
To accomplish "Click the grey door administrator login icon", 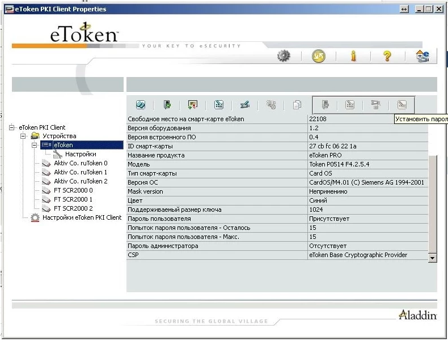I will 325,105.
